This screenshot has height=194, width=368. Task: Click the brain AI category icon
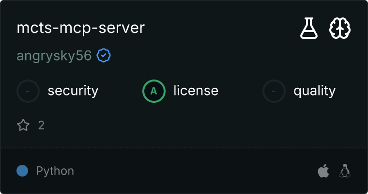(x=340, y=29)
